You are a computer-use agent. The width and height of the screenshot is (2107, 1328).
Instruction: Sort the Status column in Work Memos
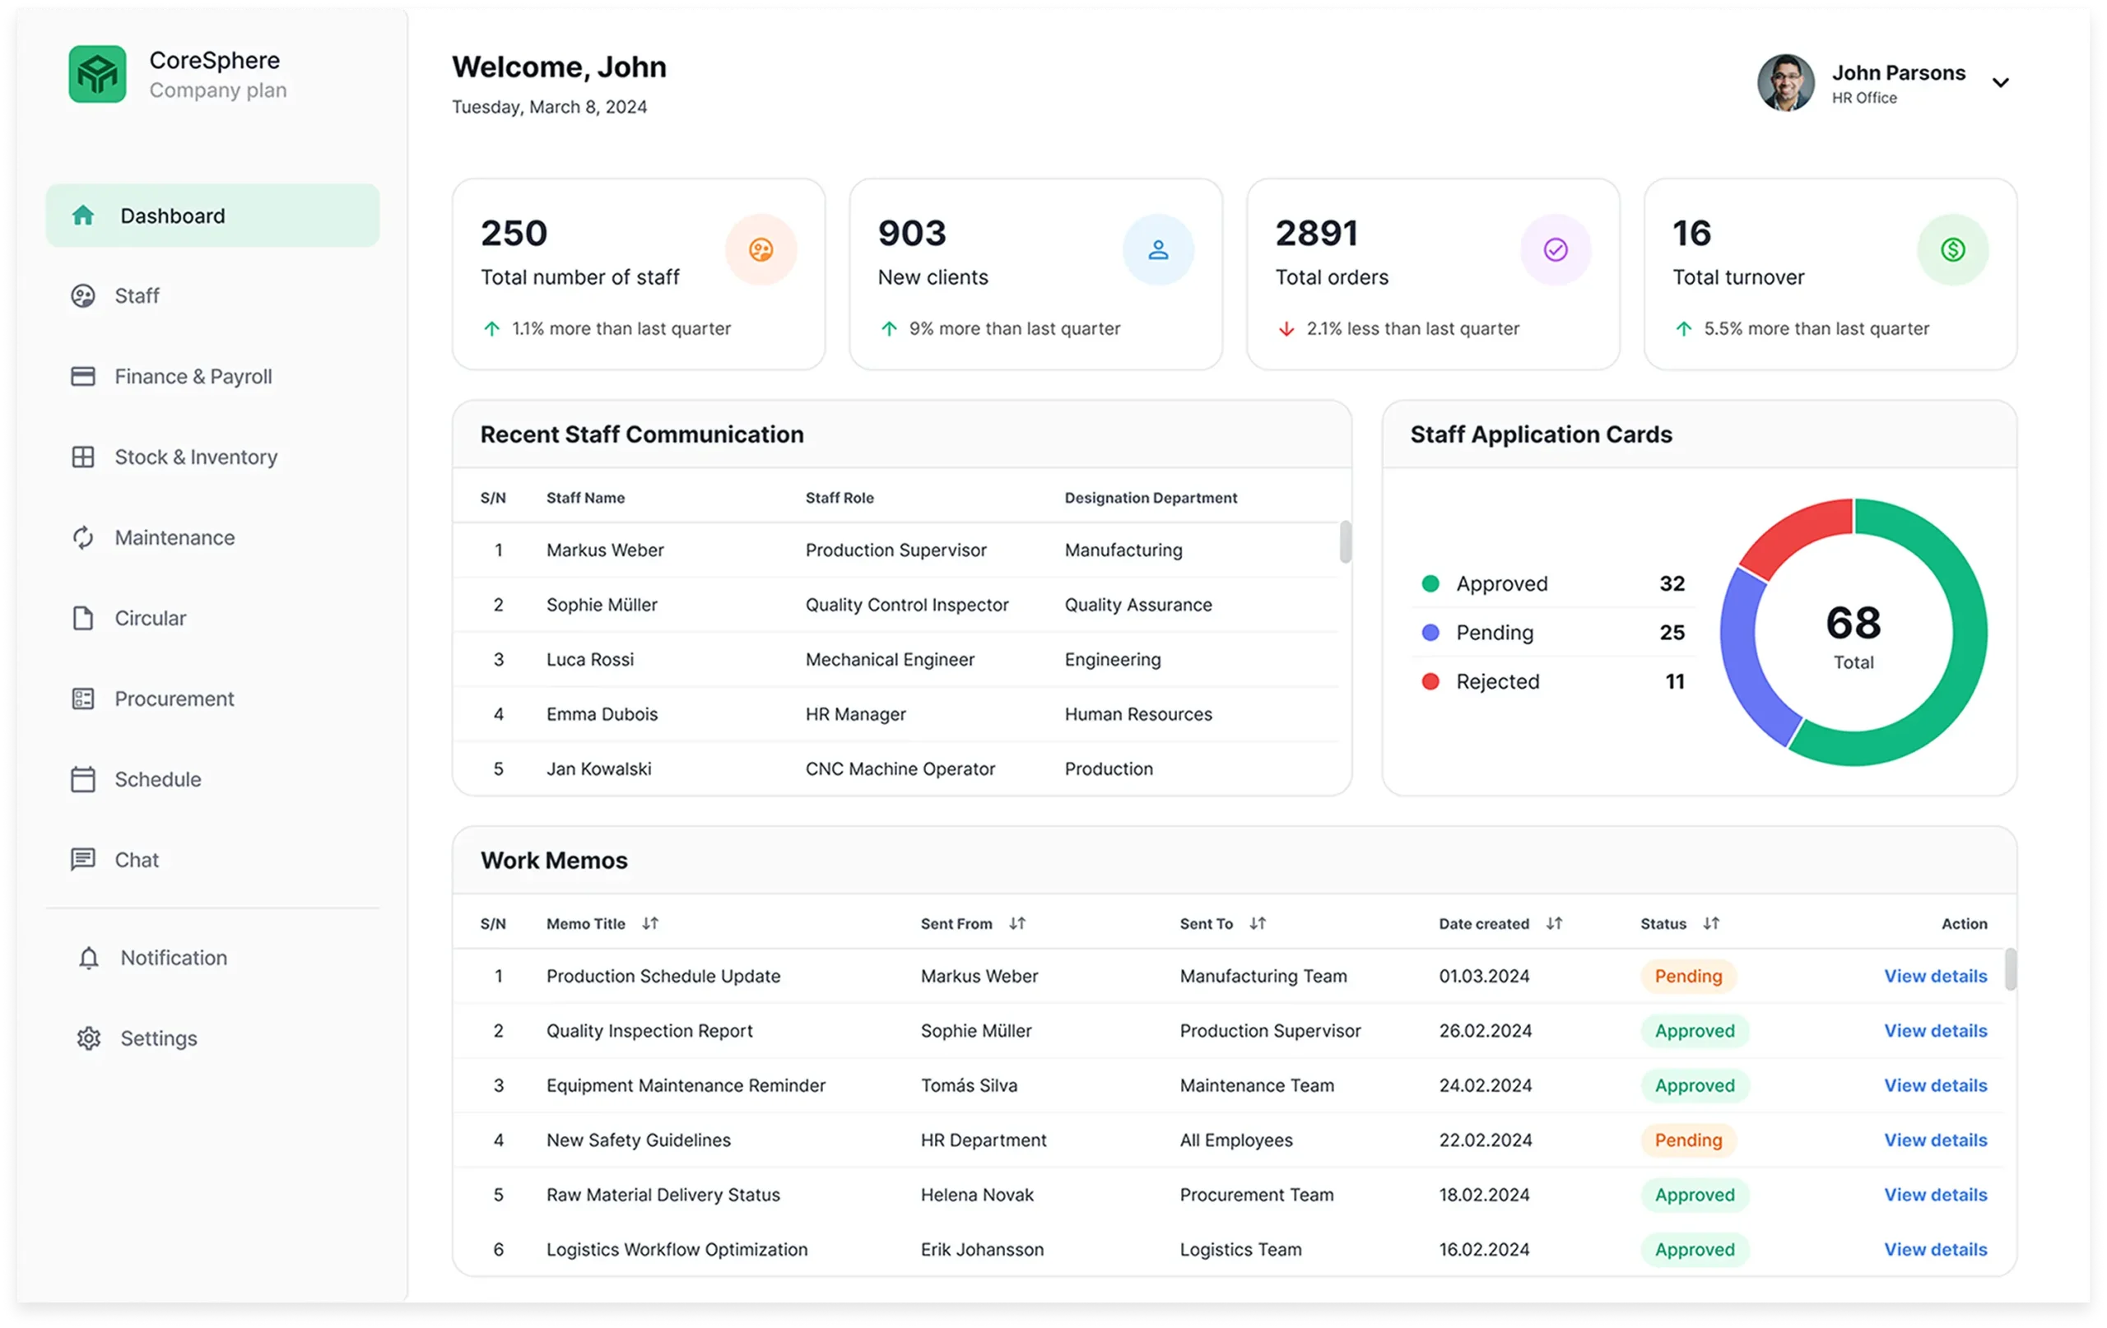click(1711, 923)
